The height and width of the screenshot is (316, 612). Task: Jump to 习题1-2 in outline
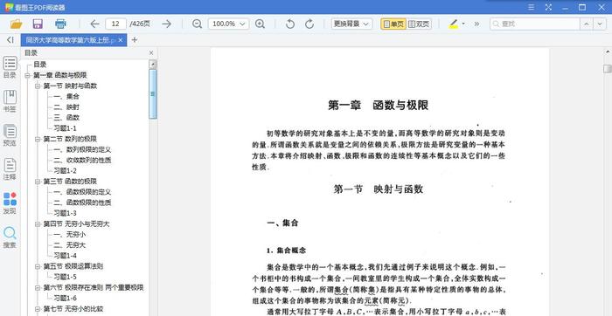(65, 171)
